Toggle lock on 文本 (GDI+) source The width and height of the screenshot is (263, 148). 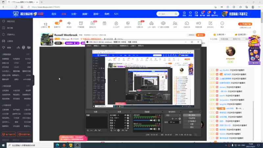coord(128,118)
